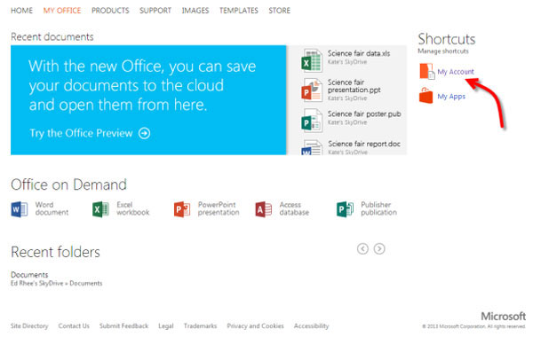
Task: Open Science fair report.doc file name
Action: (364, 144)
